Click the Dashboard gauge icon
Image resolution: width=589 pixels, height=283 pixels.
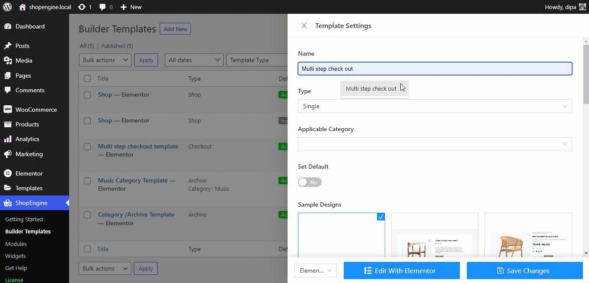(x=8, y=26)
